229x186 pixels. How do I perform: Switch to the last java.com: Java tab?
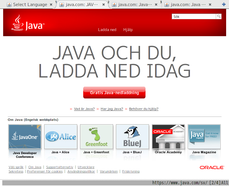pyautogui.click(x=188, y=5)
